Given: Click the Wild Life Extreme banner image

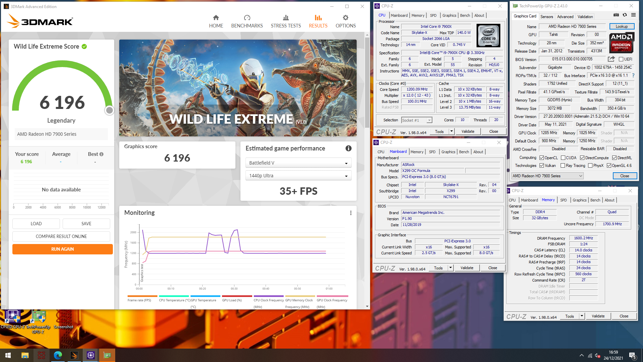Looking at the screenshot, I should point(238,88).
